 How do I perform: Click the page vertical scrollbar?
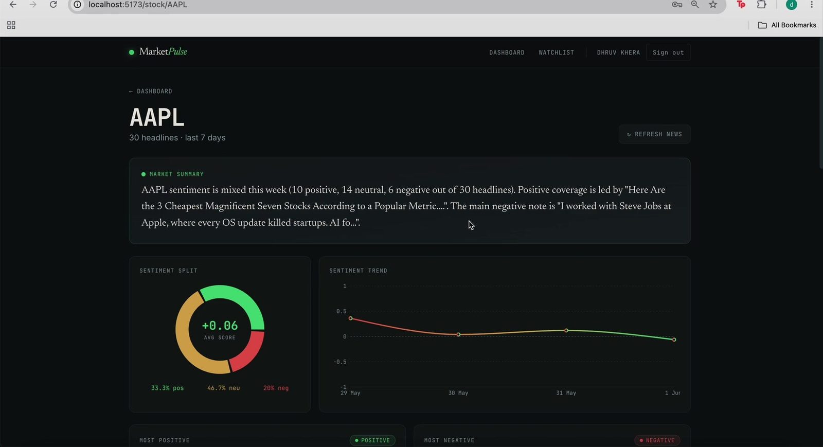(820, 103)
